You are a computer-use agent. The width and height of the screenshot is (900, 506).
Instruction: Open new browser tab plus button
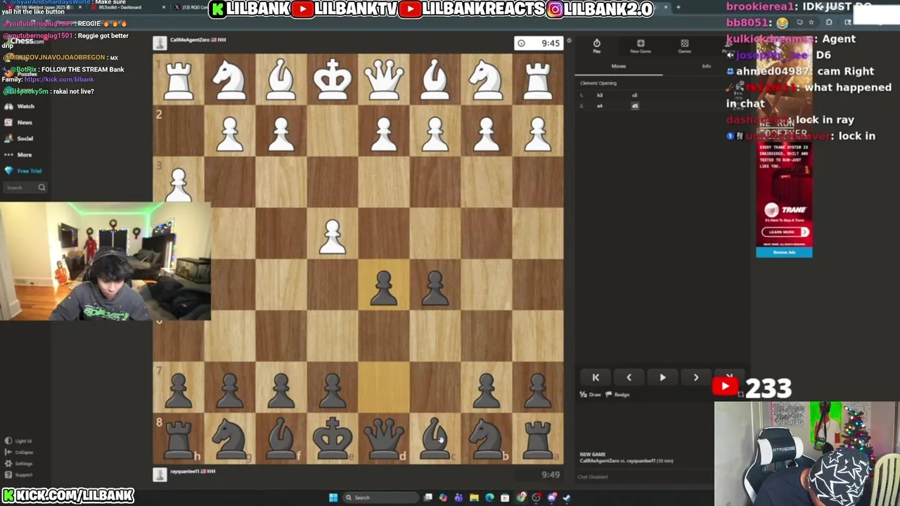(x=678, y=8)
